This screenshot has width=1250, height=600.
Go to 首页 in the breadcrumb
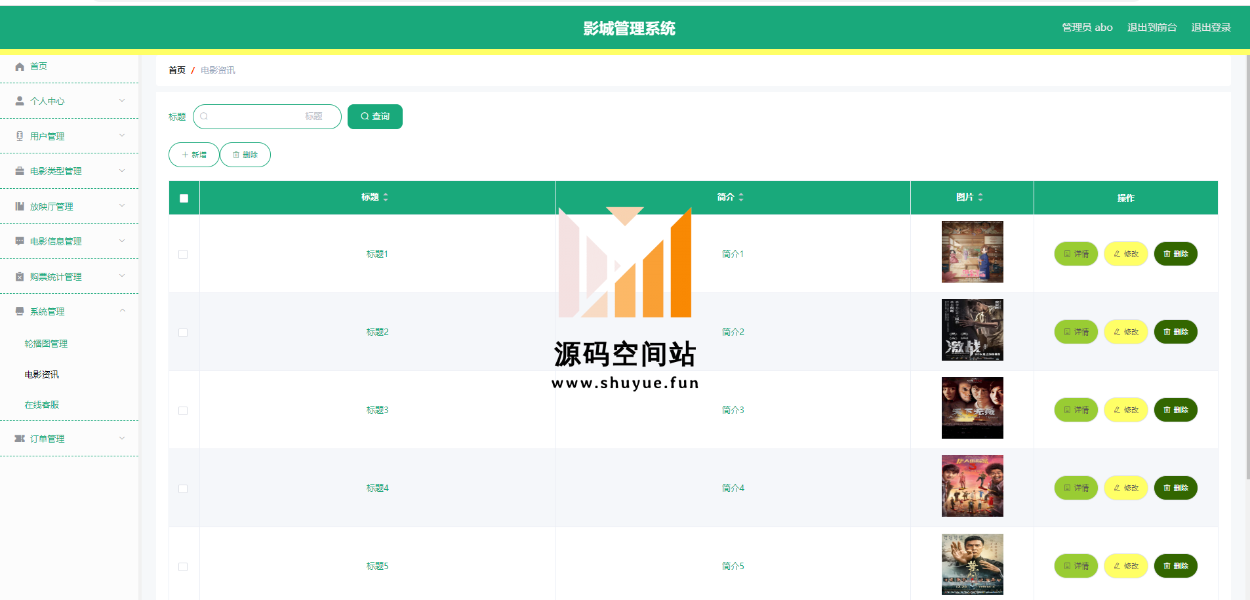pyautogui.click(x=177, y=70)
